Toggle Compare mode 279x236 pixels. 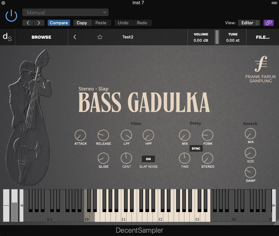(x=59, y=23)
